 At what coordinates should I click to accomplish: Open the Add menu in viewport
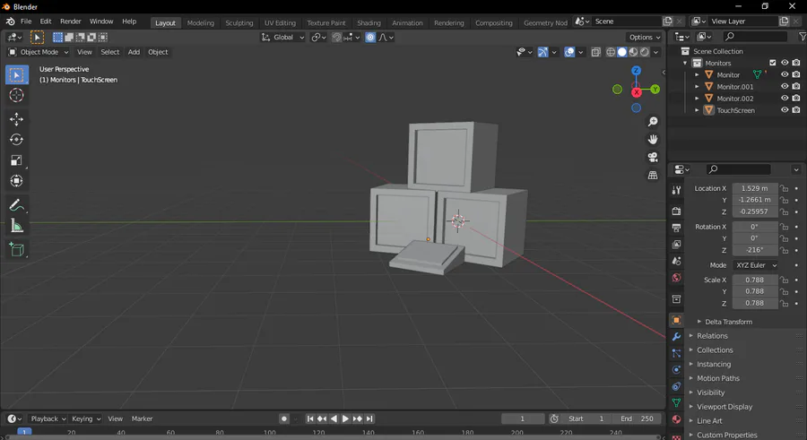[x=134, y=52]
